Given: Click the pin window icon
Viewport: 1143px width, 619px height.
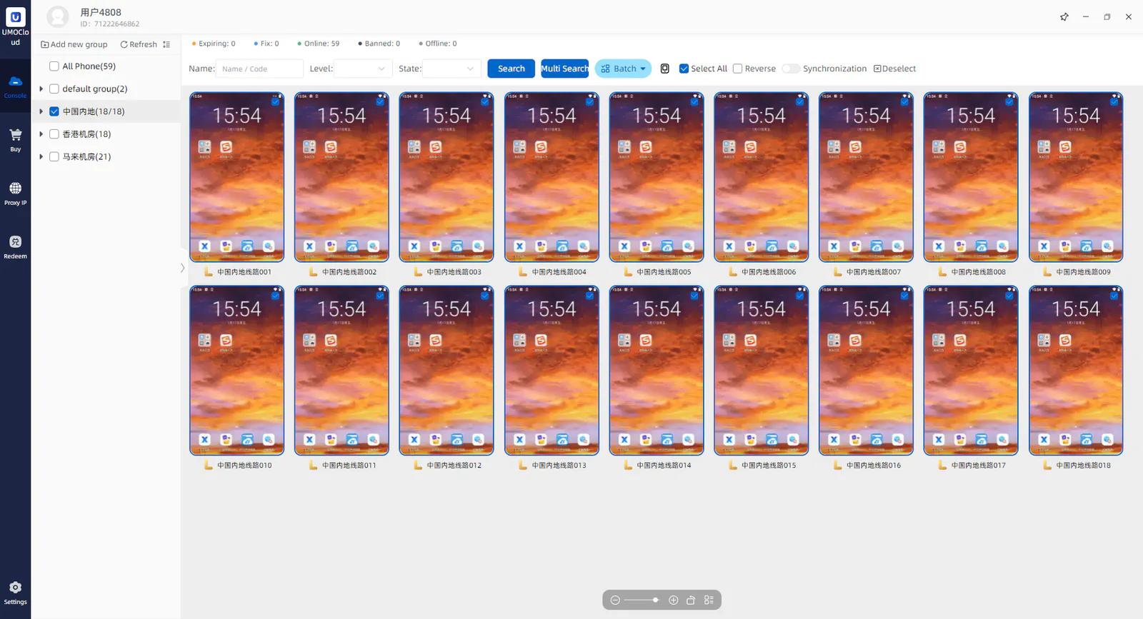Looking at the screenshot, I should (1064, 16).
